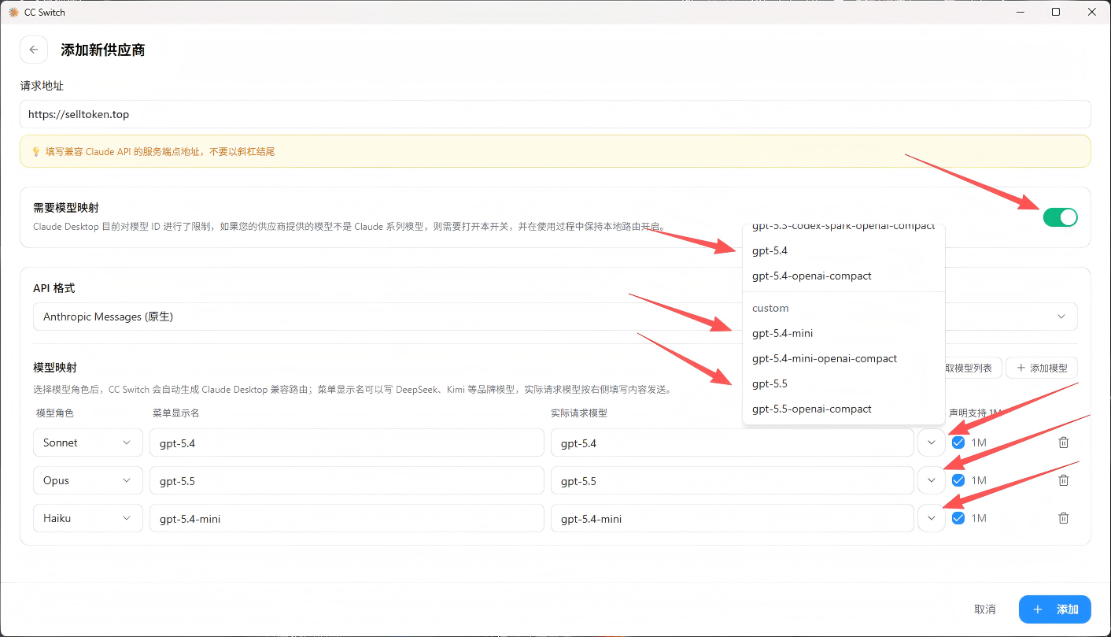Click the 添加新供应商 page title
The height and width of the screenshot is (637, 1111).
(x=103, y=50)
